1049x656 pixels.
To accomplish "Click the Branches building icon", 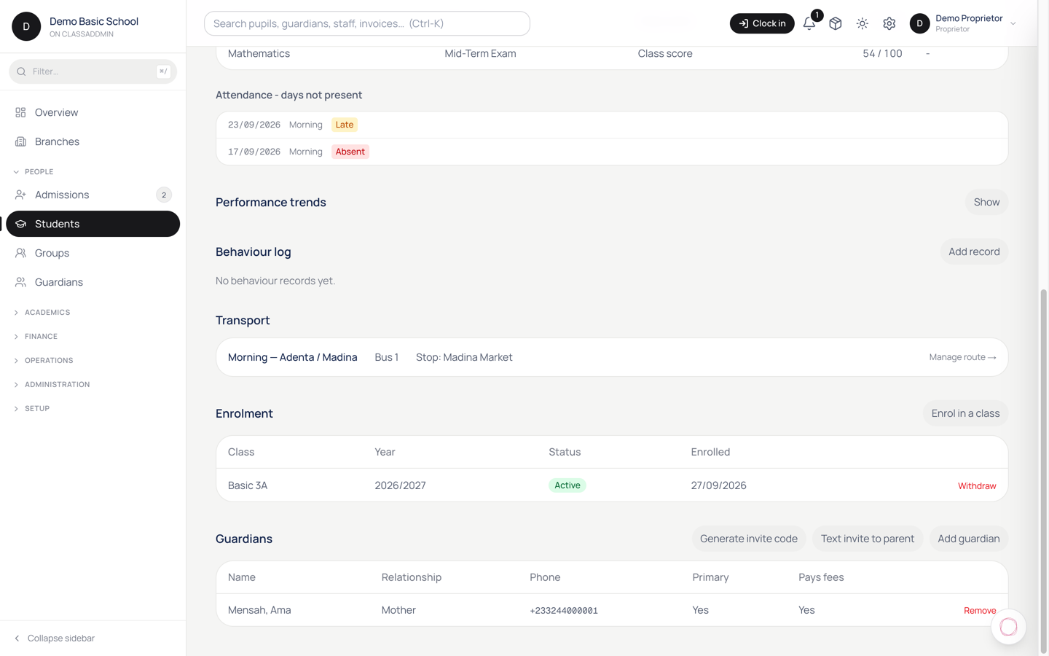I will (20, 141).
